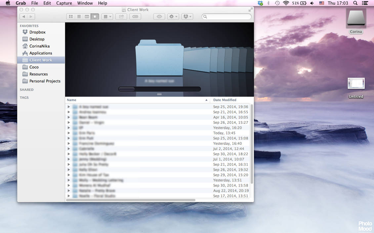Switch to list view
The image size is (374, 233).
tap(79, 16)
